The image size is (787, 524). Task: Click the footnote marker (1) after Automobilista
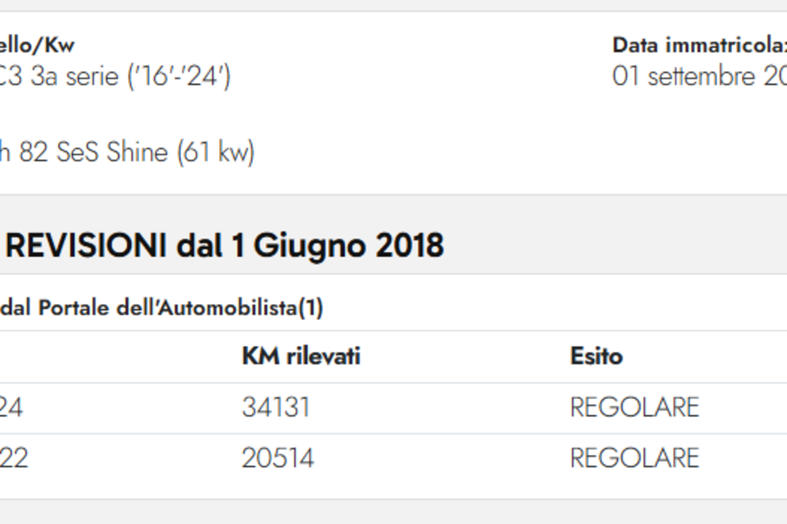[311, 308]
